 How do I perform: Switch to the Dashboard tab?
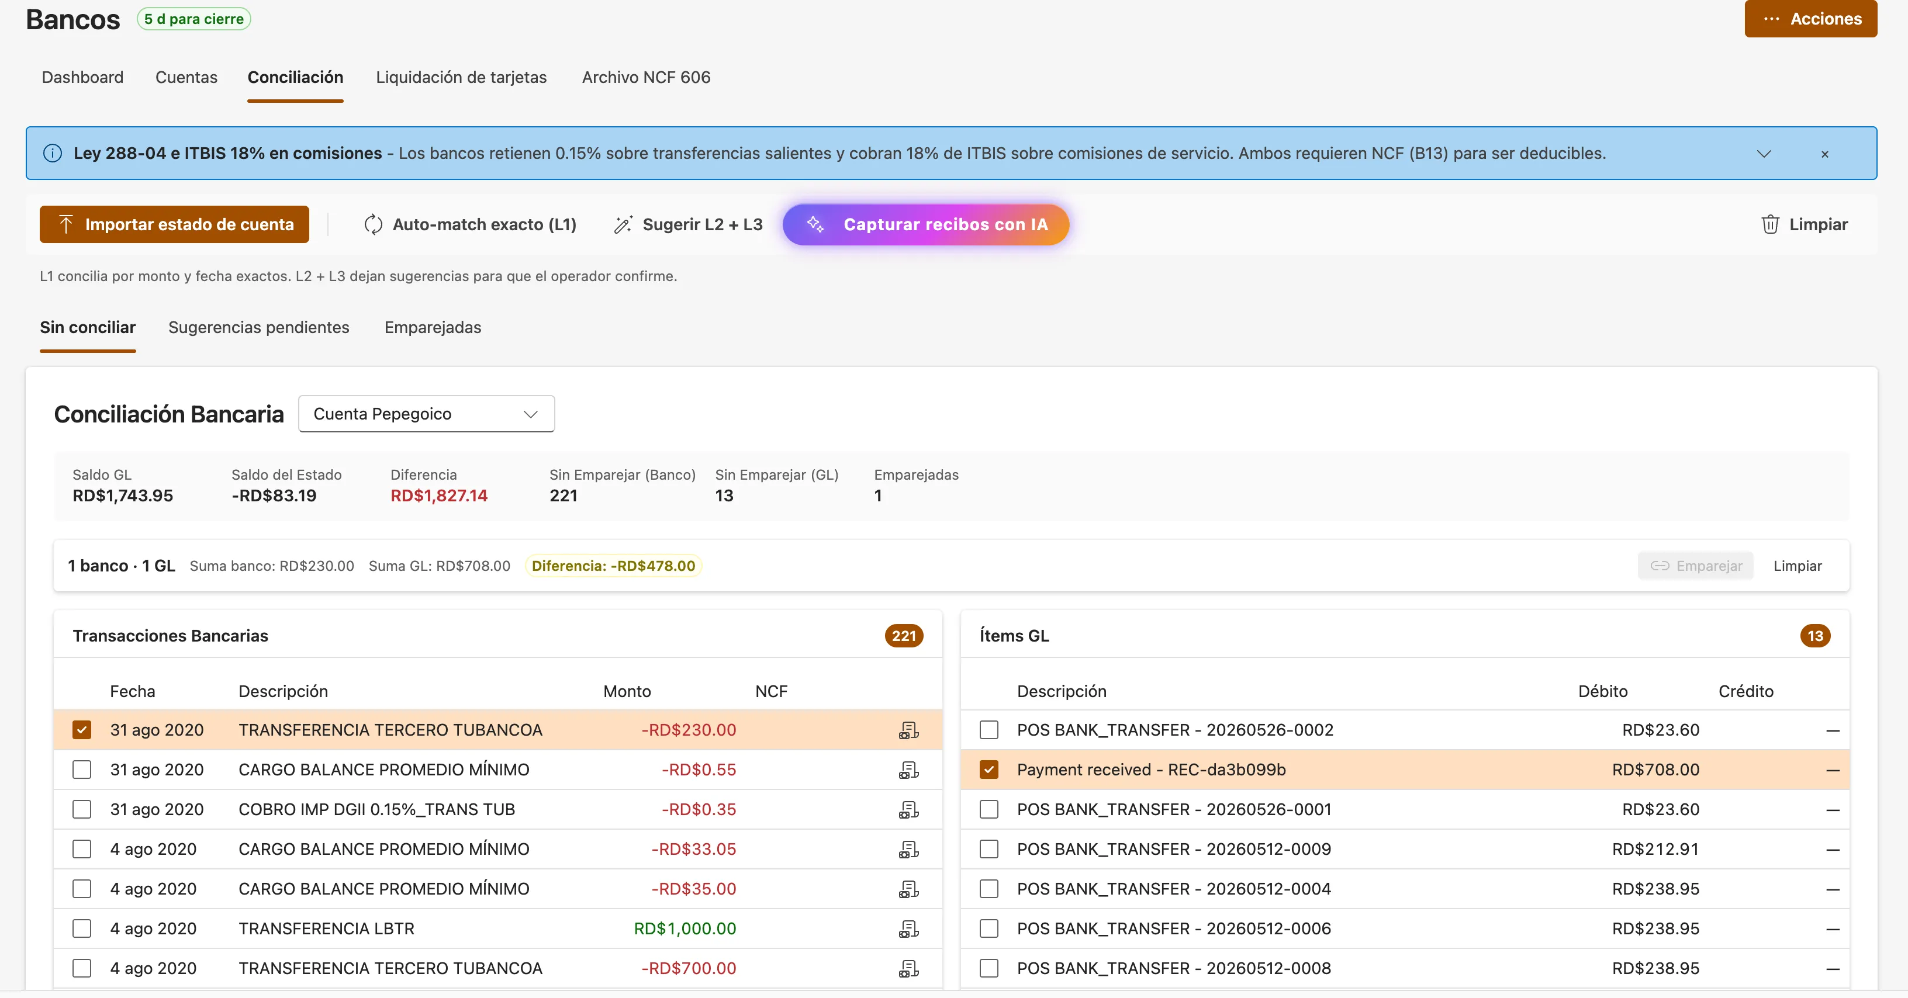83,77
